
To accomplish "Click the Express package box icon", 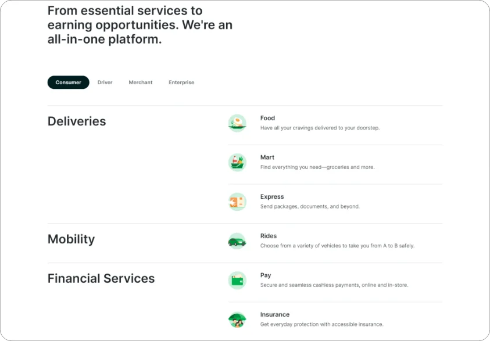I will point(237,202).
